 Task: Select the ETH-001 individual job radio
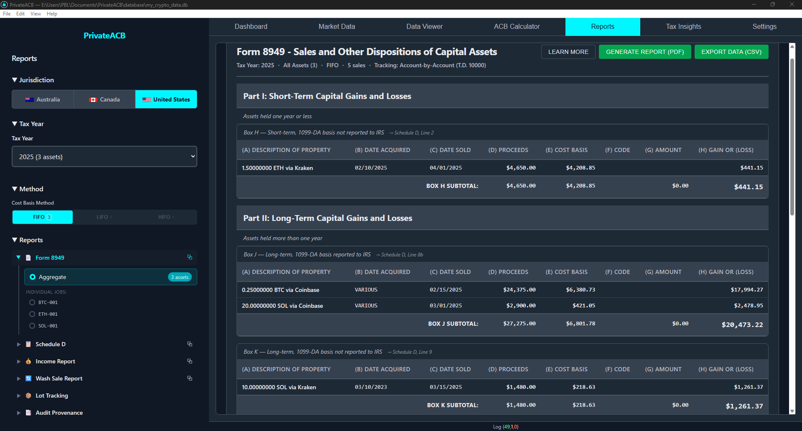pos(32,314)
